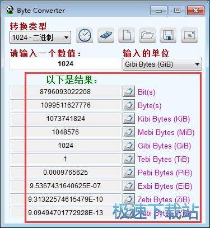This screenshot has width=210, height=228.
Task: Select the Bit(s) result 8796093022208
Action: tap(66, 92)
